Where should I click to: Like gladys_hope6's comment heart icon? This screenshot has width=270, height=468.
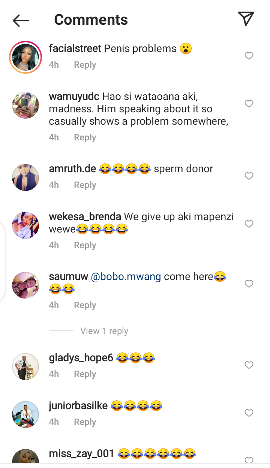(249, 365)
